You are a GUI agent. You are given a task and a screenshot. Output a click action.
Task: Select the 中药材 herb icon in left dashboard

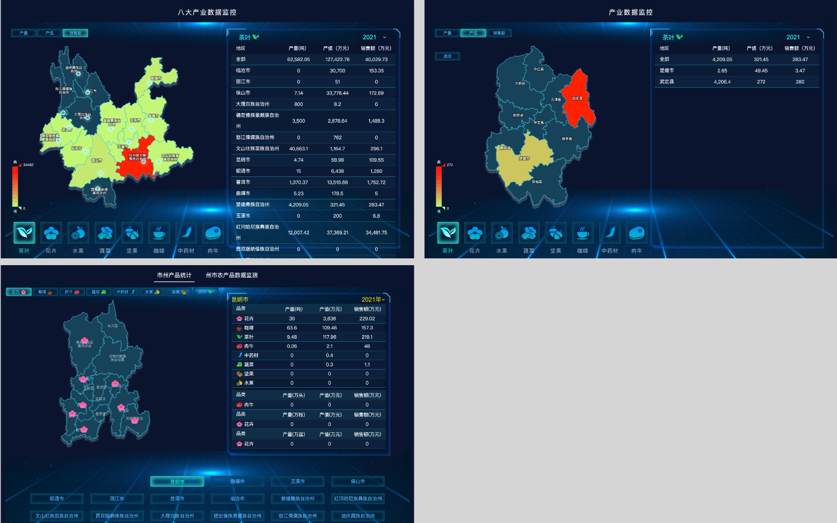[186, 233]
